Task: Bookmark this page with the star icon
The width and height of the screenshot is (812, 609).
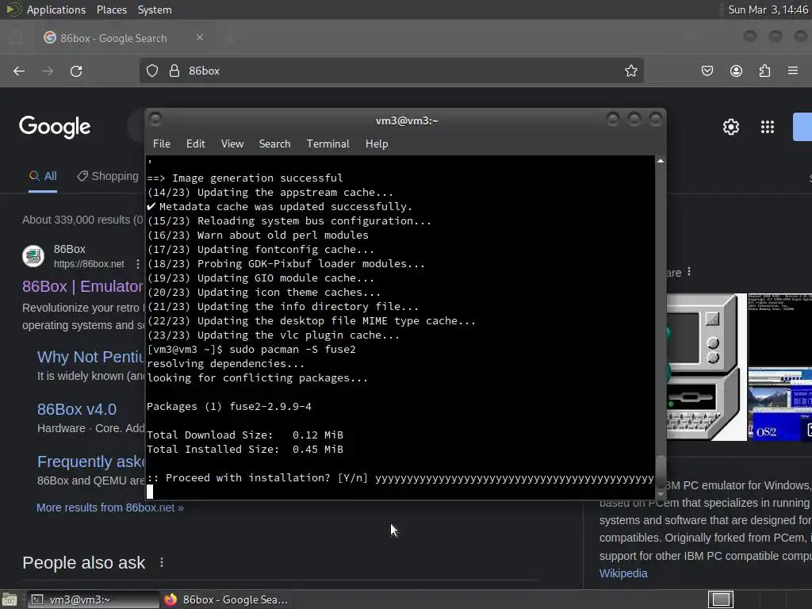Action: coord(630,71)
